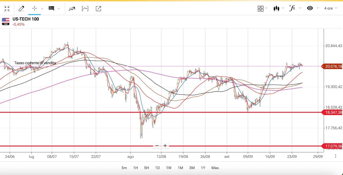Open the '4 ore' timeframe selector
Viewport: 343px width, 175px height.
[x=331, y=8]
